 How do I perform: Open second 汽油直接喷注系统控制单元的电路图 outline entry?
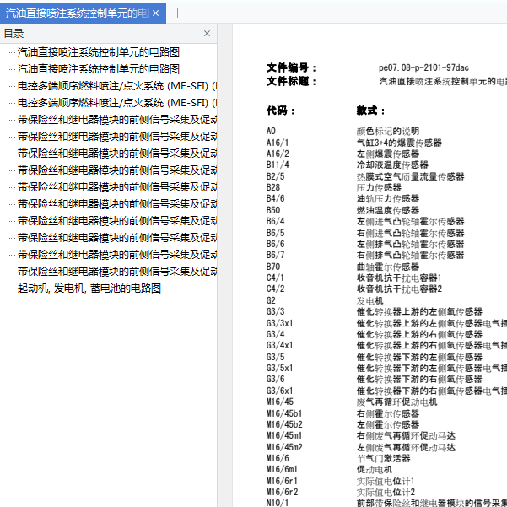click(x=99, y=69)
